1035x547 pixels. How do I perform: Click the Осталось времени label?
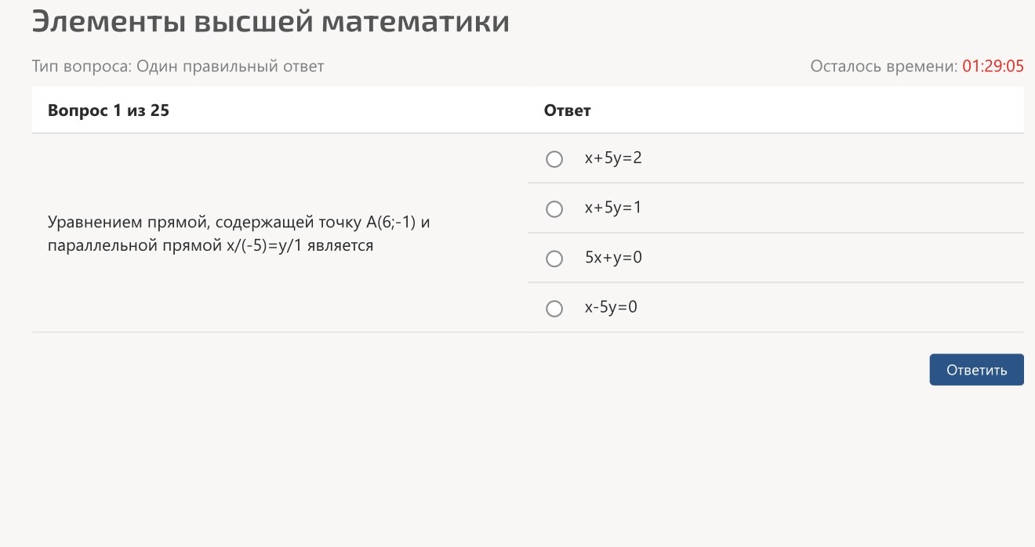[x=884, y=67]
